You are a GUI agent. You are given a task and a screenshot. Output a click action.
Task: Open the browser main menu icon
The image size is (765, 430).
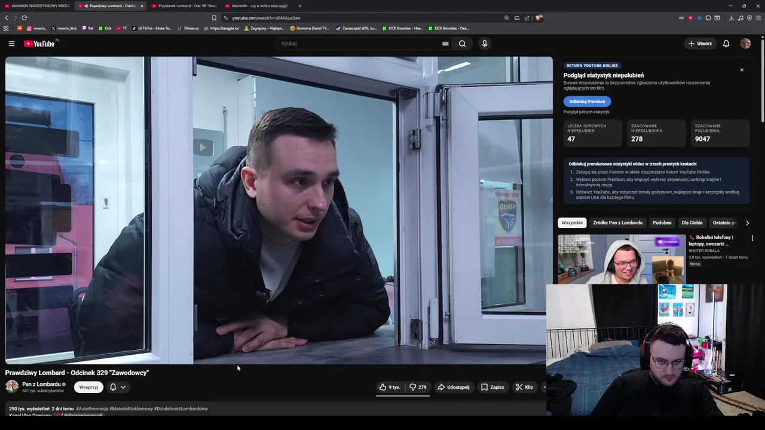click(x=758, y=18)
